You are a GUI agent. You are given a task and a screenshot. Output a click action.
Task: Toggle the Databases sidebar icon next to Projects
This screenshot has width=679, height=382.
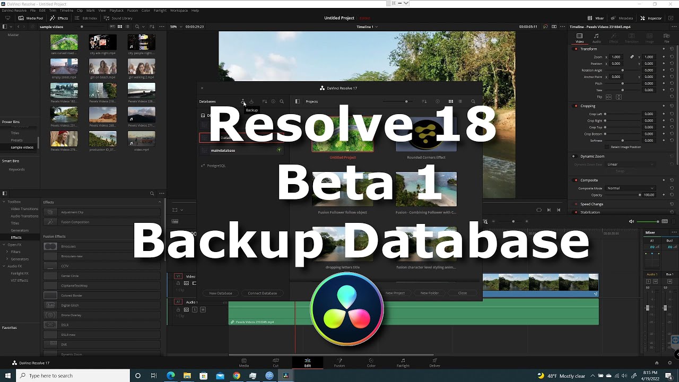pyautogui.click(x=297, y=101)
